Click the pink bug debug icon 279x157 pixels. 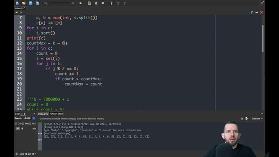point(96,3)
